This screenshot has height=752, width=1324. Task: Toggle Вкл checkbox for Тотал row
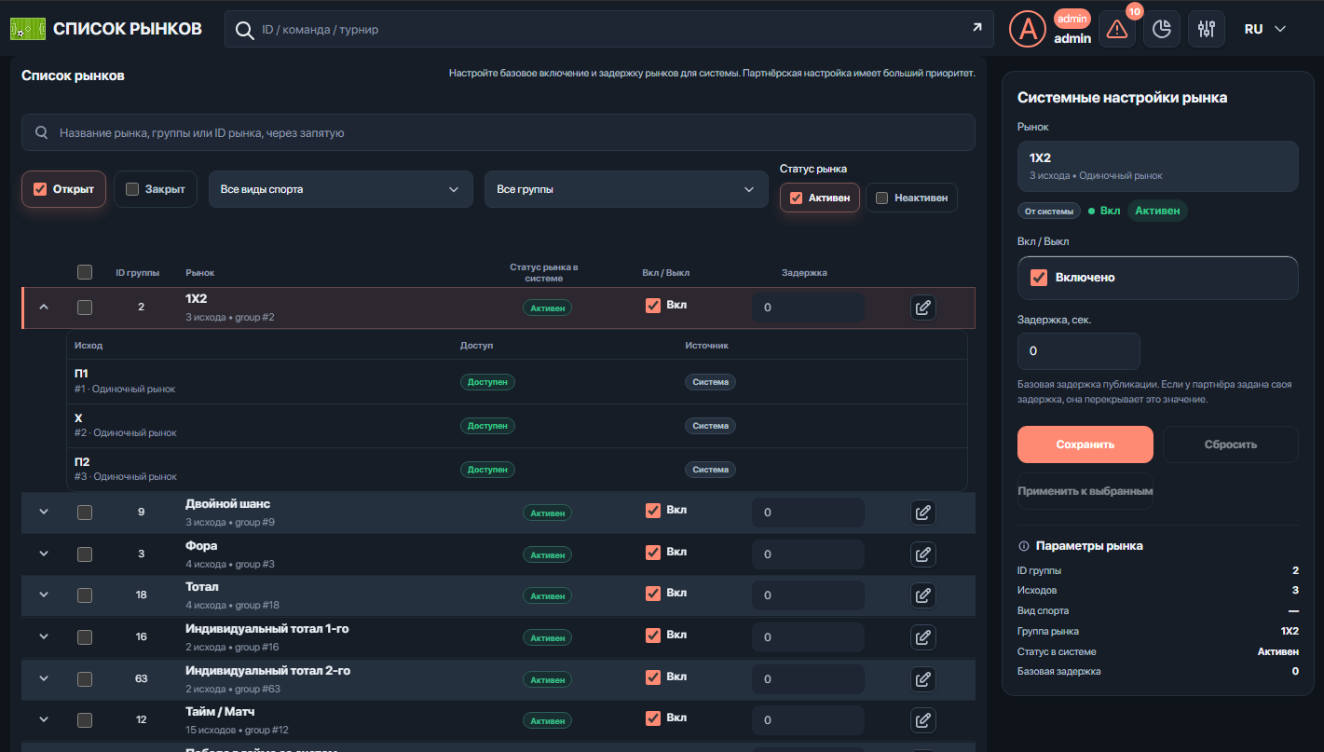pos(653,593)
